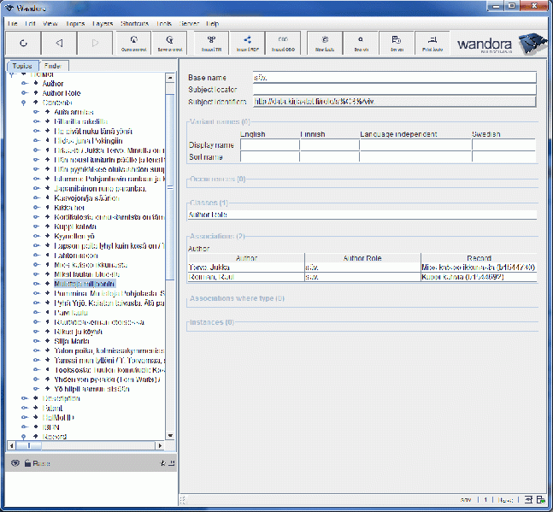Image resolution: width=553 pixels, height=512 pixels.
Task: Open the Layers menu
Action: [x=102, y=24]
